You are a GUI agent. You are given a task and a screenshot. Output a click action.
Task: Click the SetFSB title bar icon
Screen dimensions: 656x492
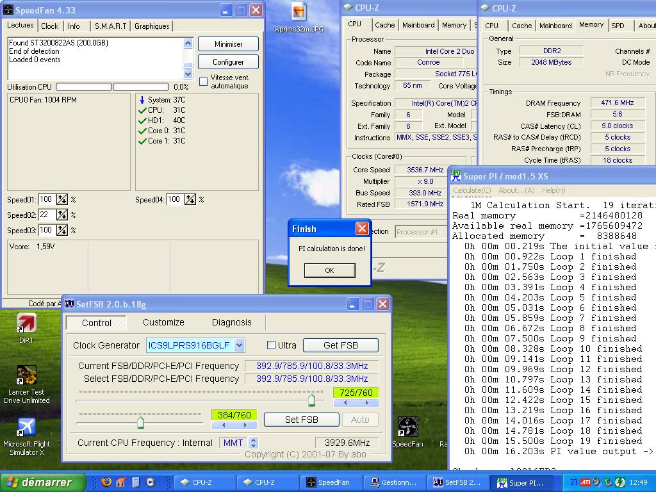pos(69,304)
